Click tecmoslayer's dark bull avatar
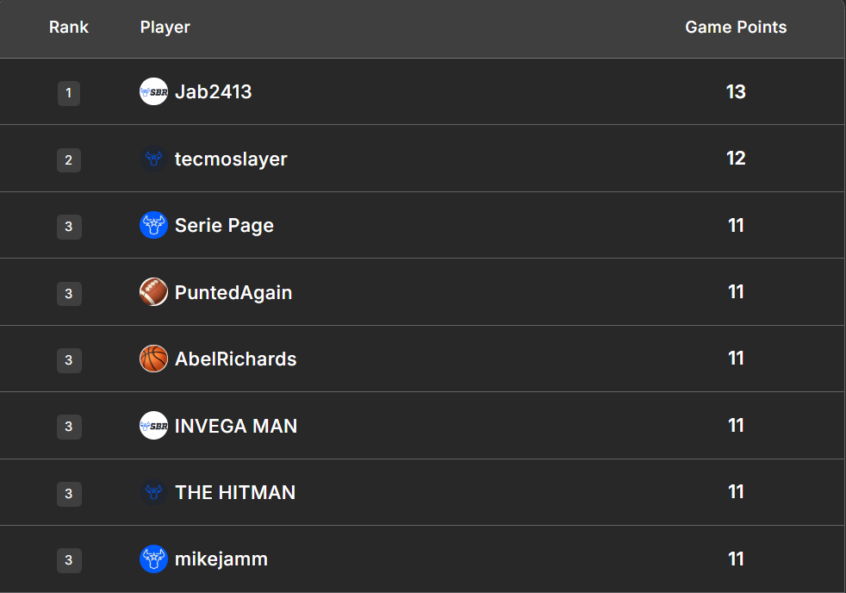Image resolution: width=846 pixels, height=593 pixels. (x=153, y=159)
